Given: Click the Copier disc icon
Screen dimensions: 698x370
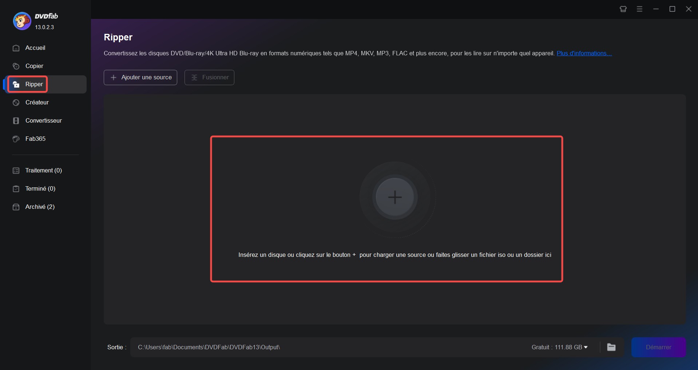Looking at the screenshot, I should click(x=16, y=66).
